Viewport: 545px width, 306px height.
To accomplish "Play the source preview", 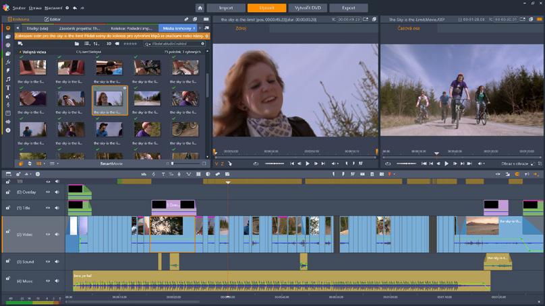I will [x=308, y=163].
